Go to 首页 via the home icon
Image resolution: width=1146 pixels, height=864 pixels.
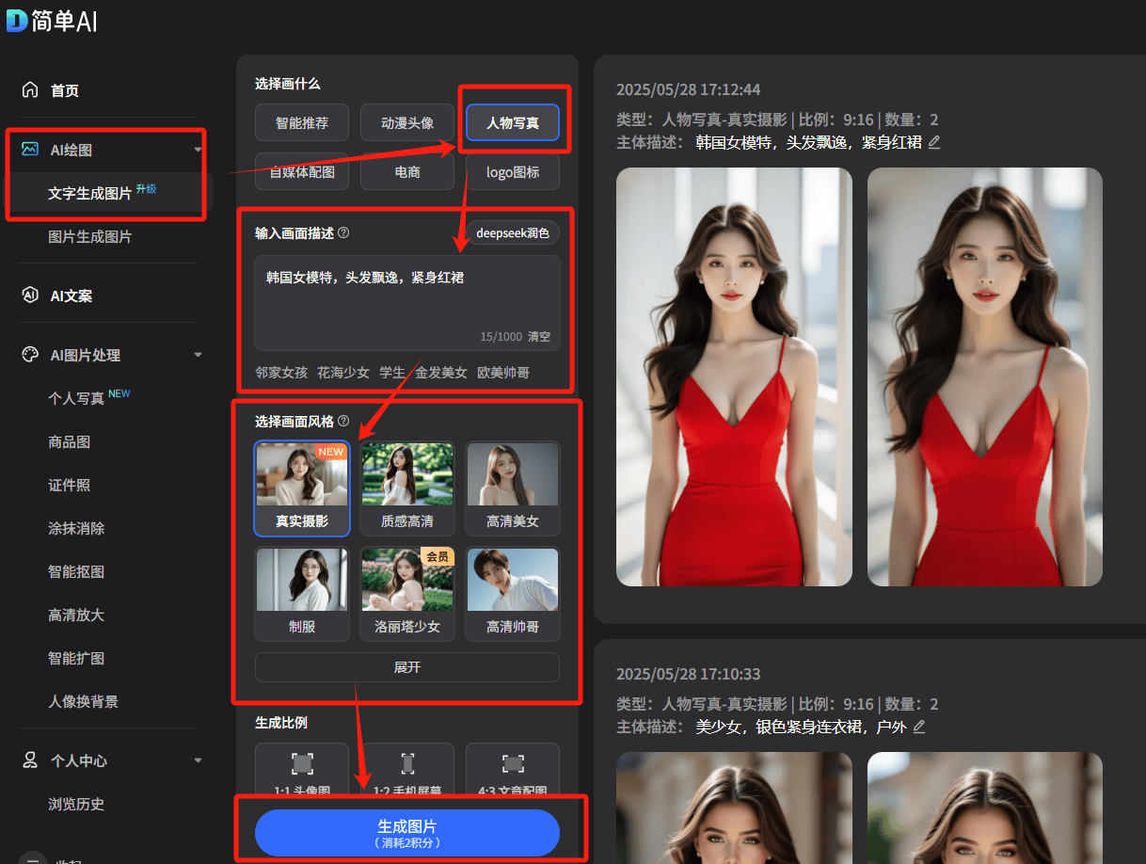pos(30,90)
